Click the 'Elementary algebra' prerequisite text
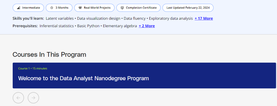Screen dimensions: 277x106 click(120, 26)
